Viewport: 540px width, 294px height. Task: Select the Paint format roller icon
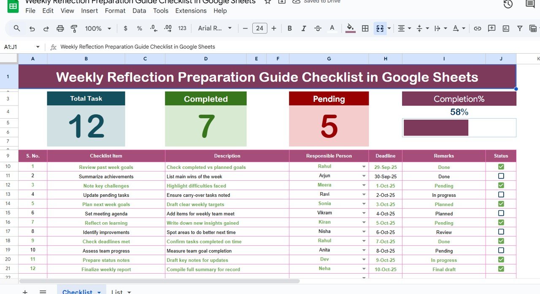pos(74,28)
